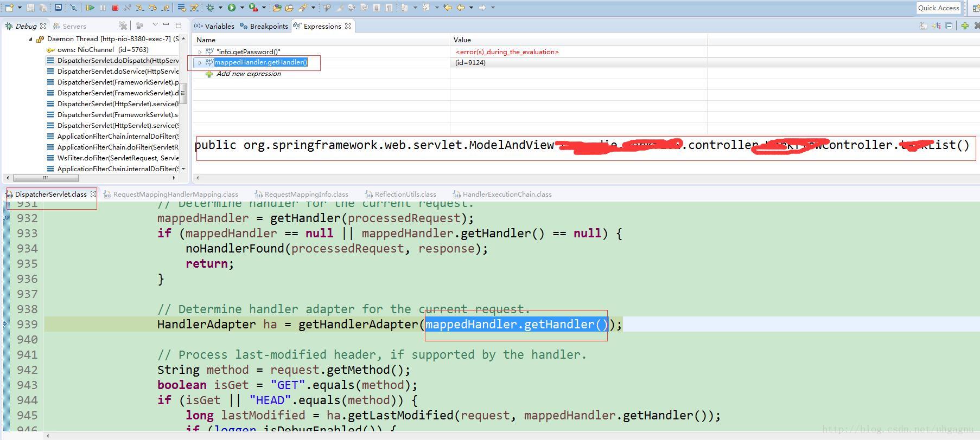Click the Value column header
This screenshot has height=440, width=980.
tap(578, 40)
